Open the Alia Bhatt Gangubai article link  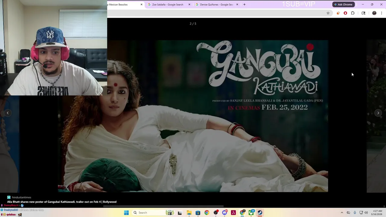[x=62, y=202]
